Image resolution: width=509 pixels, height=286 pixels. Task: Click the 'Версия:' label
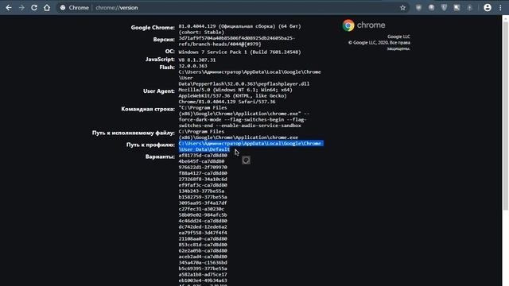pyautogui.click(x=164, y=40)
